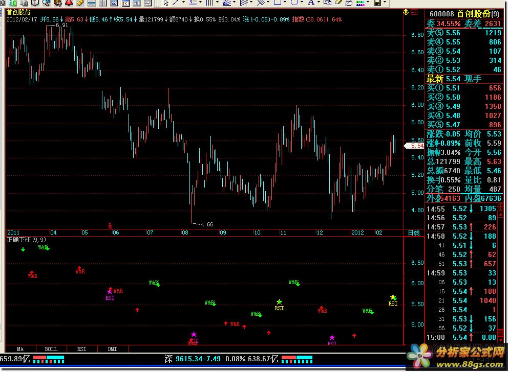Expand the horizontal lines tool dropdown
Viewport: 509px width, 372px height.
tap(200, 2)
